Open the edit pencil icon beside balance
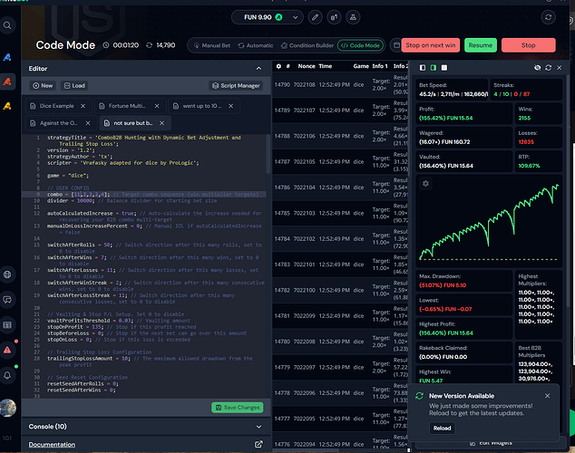The width and height of the screenshot is (575, 453). pyautogui.click(x=316, y=17)
